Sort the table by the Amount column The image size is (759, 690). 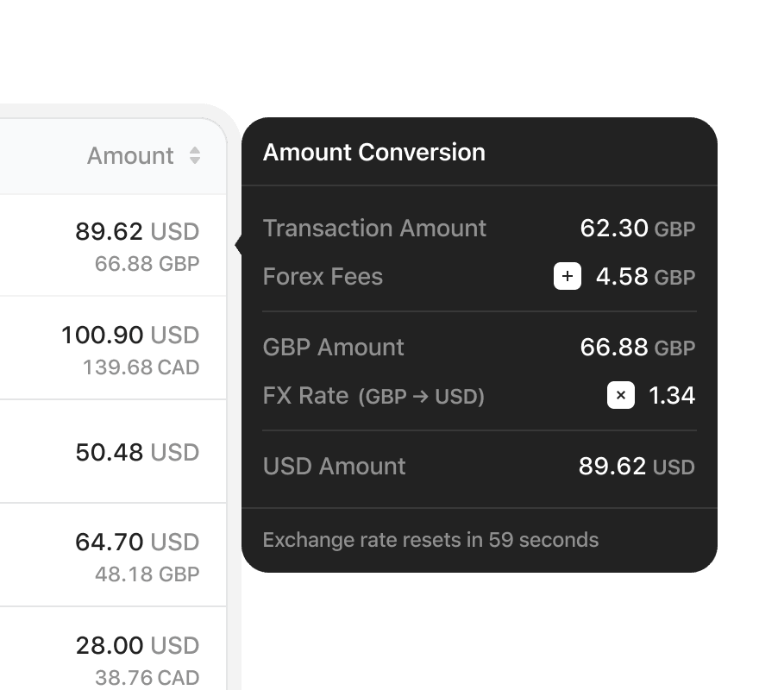[130, 156]
